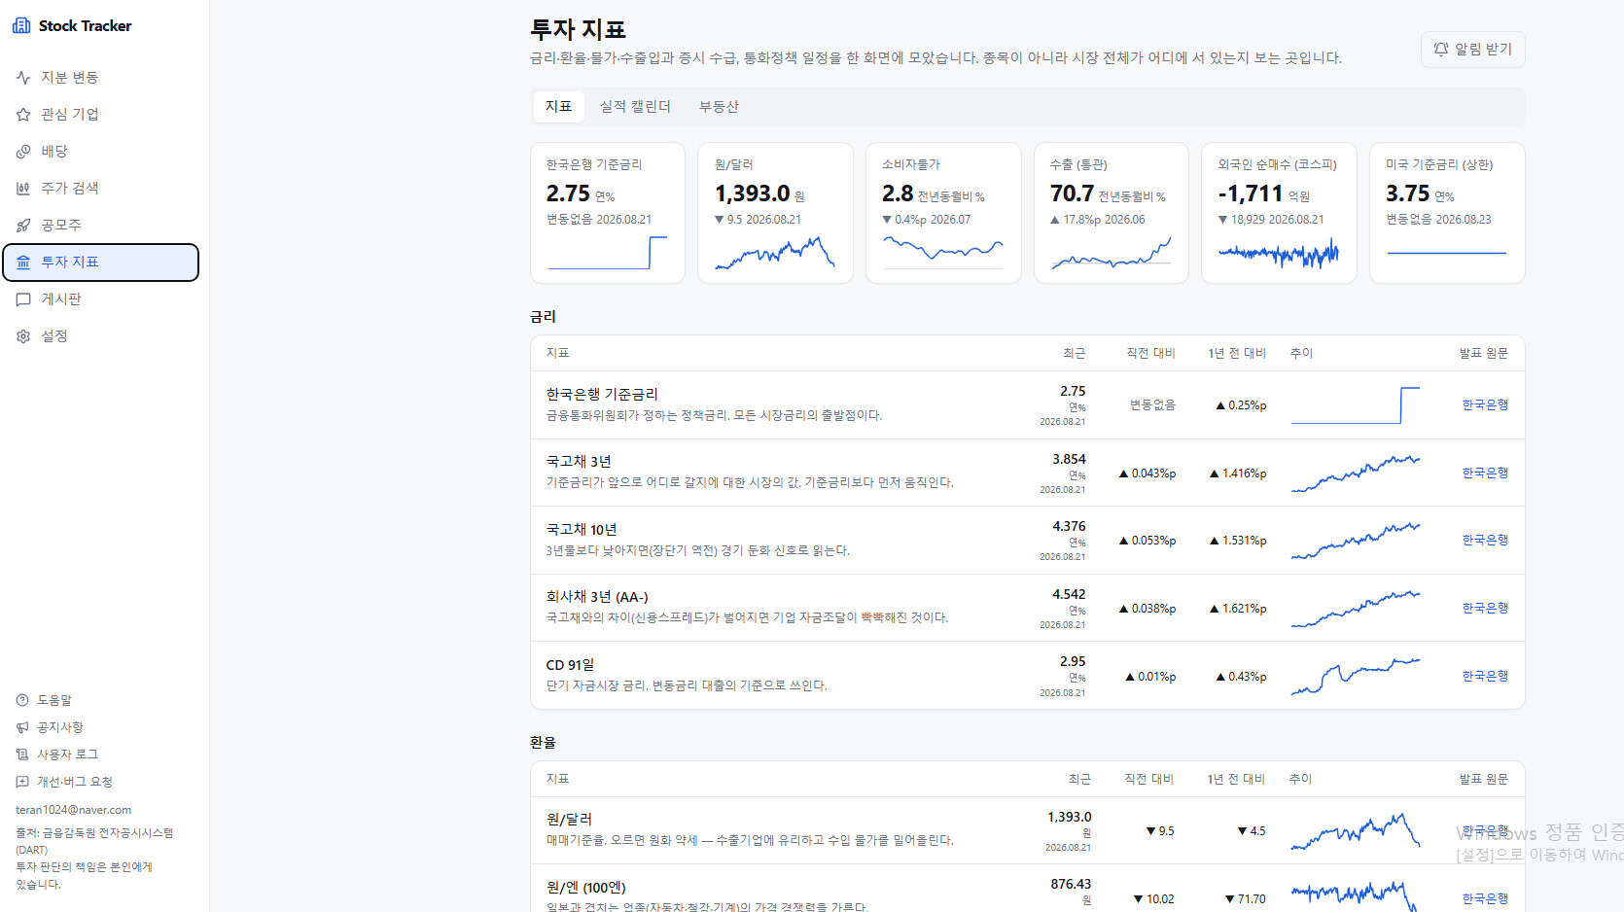Switch to the 지표 tab
Viewport: 1624px width, 912px height.
pyautogui.click(x=558, y=106)
